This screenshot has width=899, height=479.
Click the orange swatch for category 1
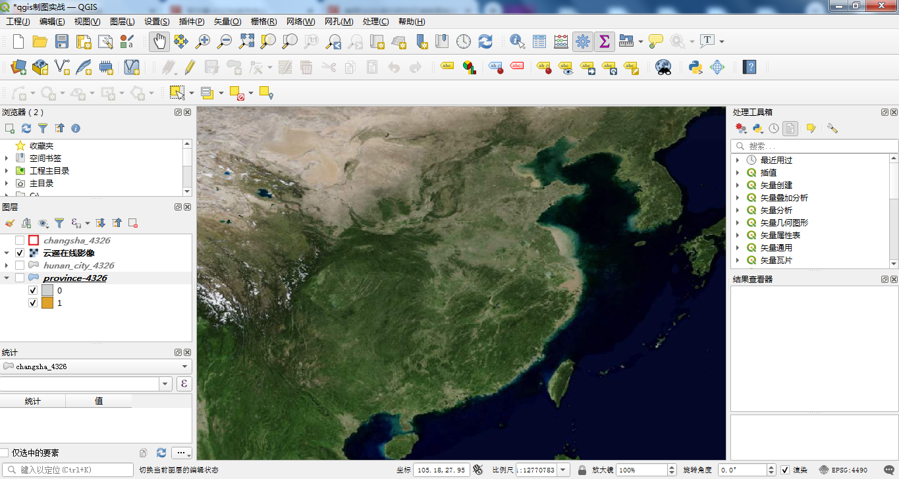point(47,303)
